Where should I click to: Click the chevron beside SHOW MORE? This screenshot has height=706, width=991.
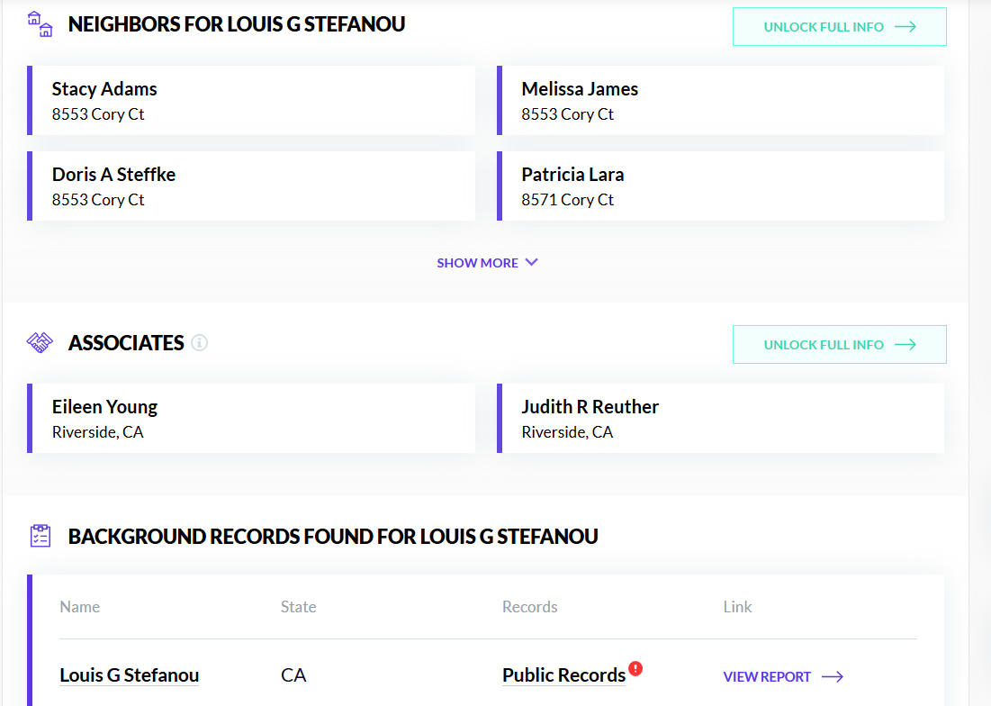click(x=532, y=262)
